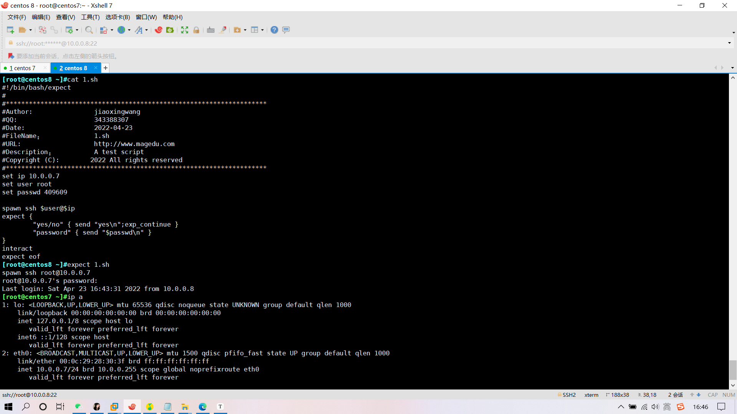The image size is (737, 414).
Task: Open the address bar history dropdown
Action: click(x=729, y=43)
